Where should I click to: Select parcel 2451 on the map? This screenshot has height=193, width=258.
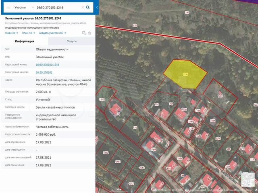118,162
